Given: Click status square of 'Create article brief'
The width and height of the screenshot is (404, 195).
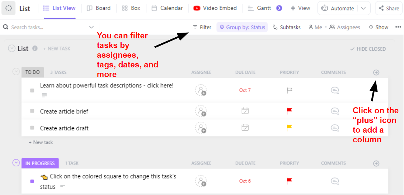Looking at the screenshot, I should click(x=32, y=111).
